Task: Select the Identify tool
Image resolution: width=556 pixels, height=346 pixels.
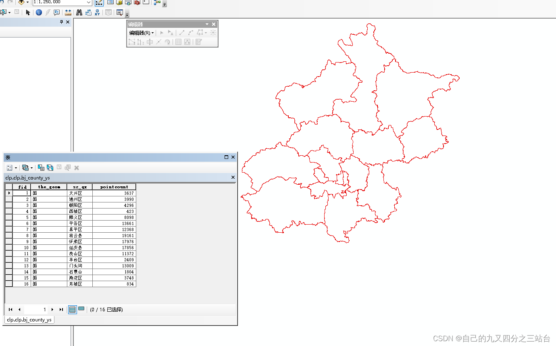Action: (39, 12)
